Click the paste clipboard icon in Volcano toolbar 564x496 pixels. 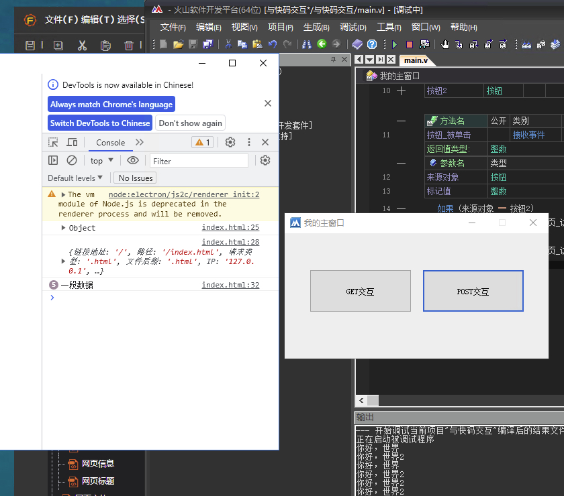click(x=257, y=44)
